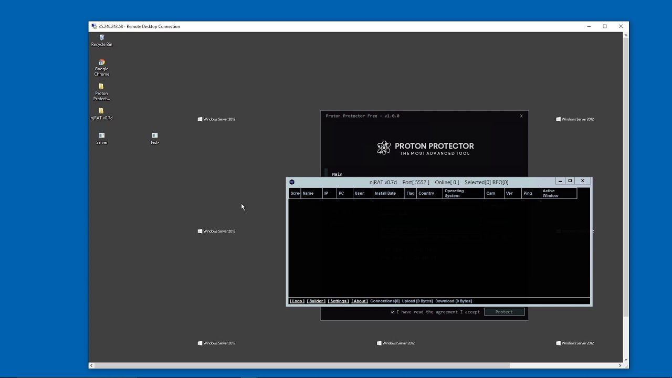Sort by the Flag column header
The image size is (672, 378).
(x=411, y=193)
